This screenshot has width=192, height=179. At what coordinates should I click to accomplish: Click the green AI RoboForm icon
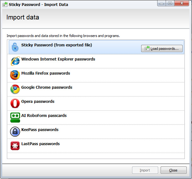tap(15, 118)
